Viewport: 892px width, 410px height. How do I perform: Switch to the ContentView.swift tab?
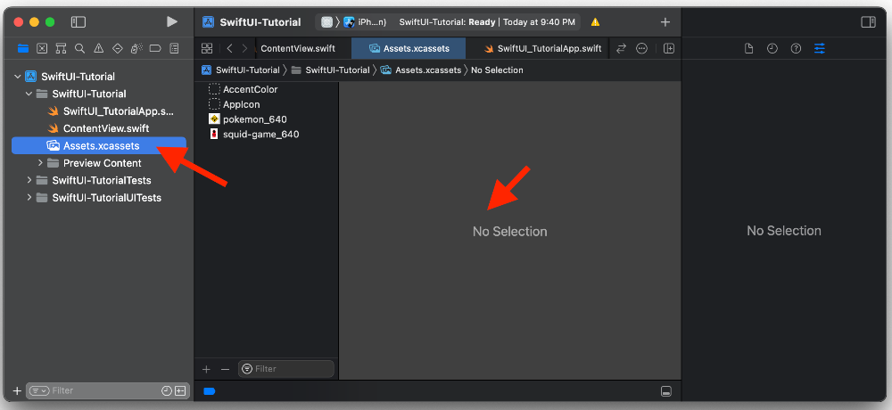pos(298,48)
